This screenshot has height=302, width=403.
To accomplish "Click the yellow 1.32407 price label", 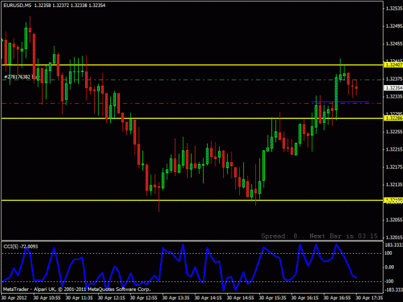I will pos(393,65).
